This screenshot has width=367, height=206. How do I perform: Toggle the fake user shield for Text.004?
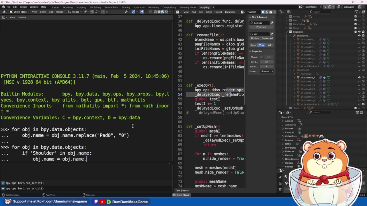click(x=263, y=12)
